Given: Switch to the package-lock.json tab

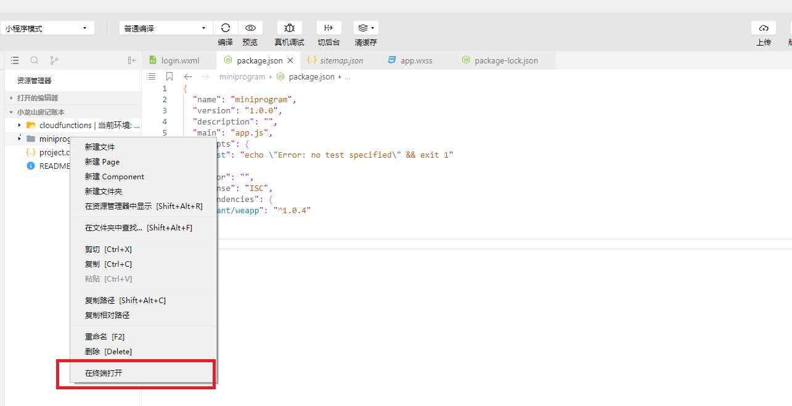Looking at the screenshot, I should click(x=505, y=60).
